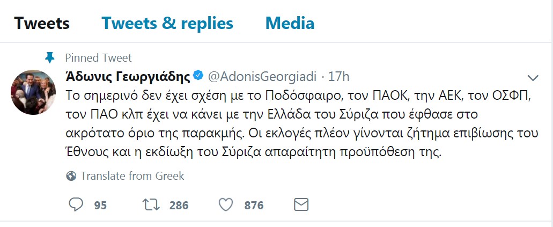Click Translate from Greek
The image size is (553, 227).
132,176
